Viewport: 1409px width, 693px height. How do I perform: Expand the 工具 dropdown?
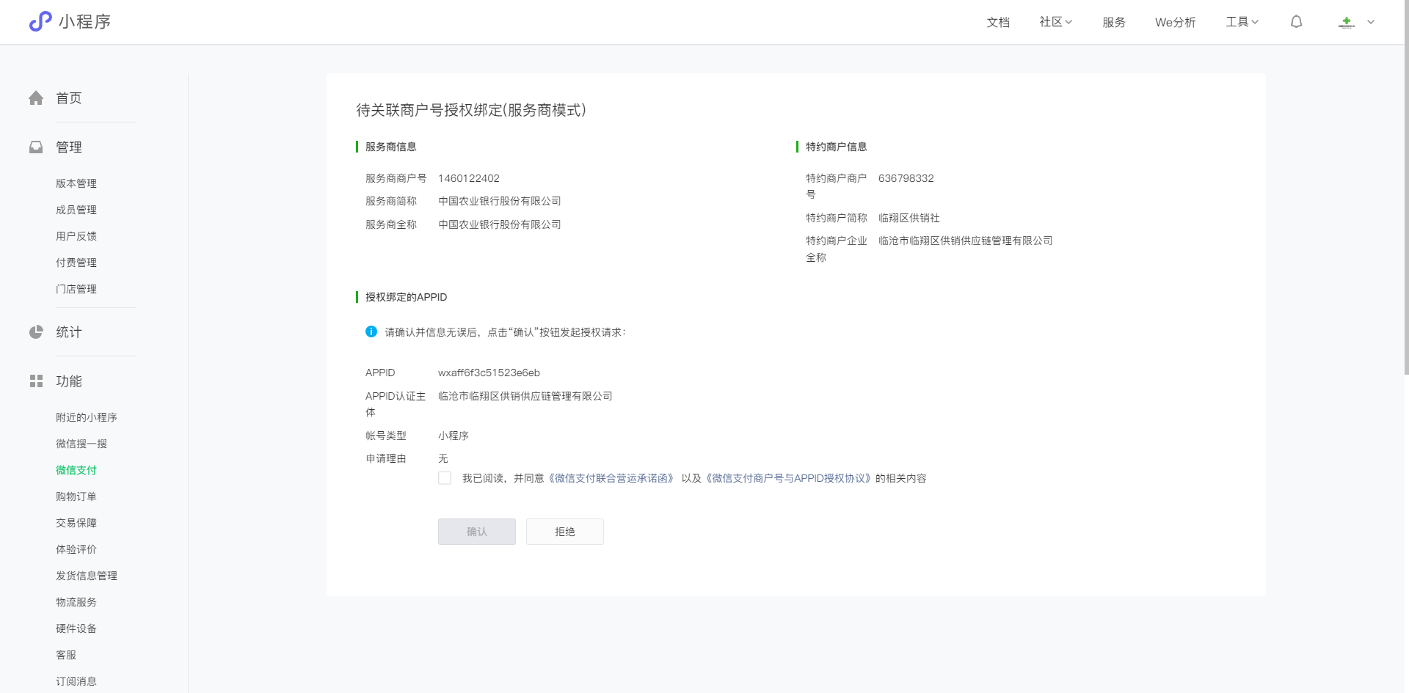click(1242, 22)
